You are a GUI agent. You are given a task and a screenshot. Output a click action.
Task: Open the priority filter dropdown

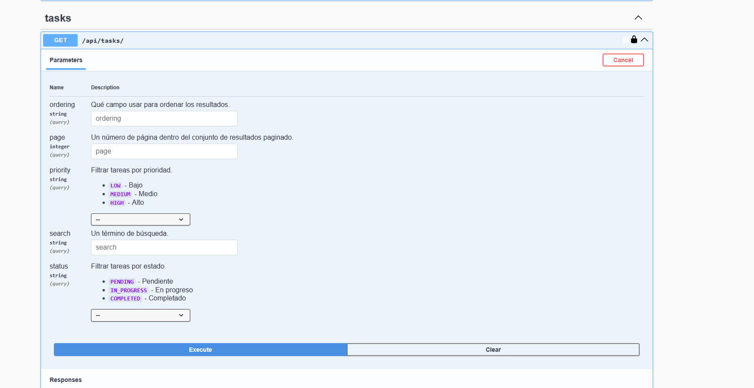(140, 219)
